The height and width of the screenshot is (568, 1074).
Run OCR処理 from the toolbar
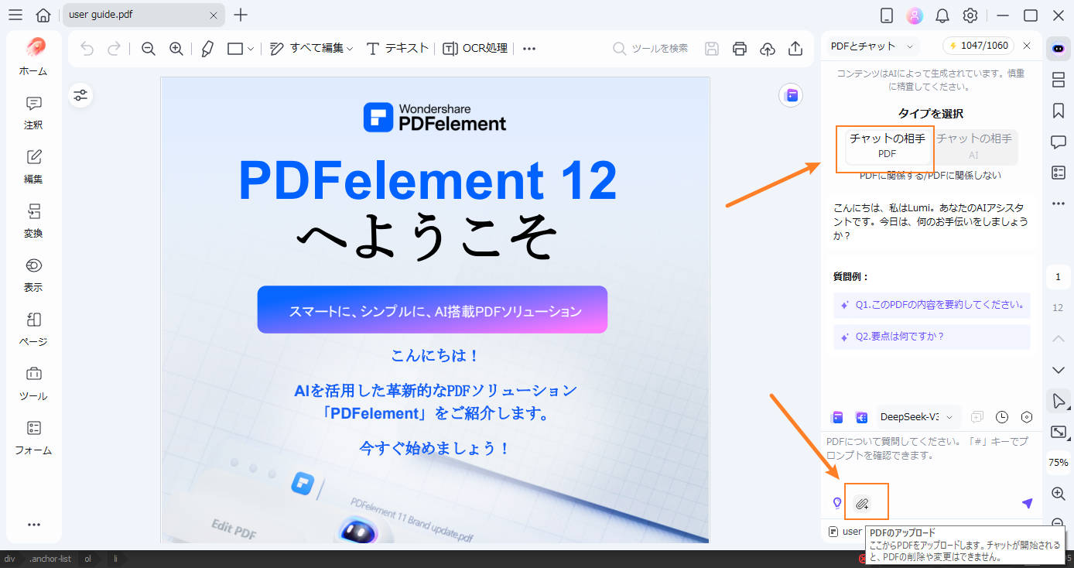474,48
